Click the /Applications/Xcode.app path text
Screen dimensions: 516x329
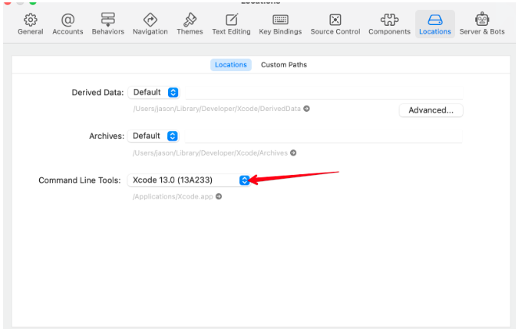pos(173,196)
